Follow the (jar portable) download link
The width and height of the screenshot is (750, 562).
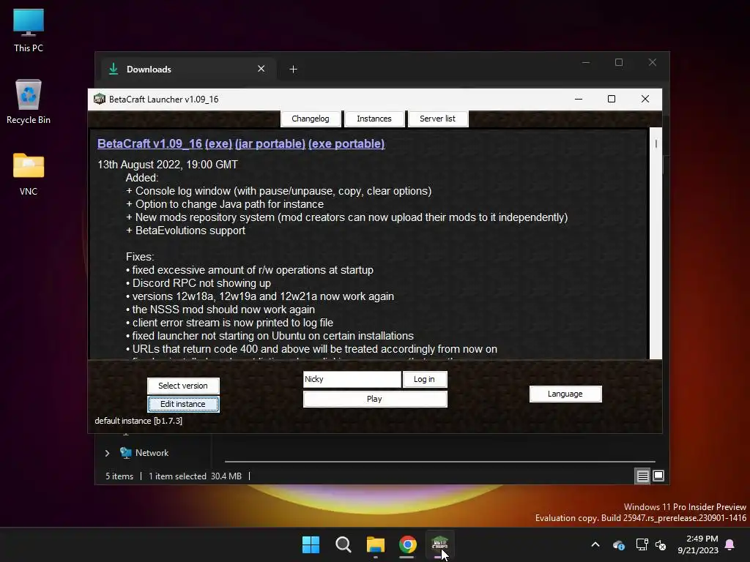tap(270, 144)
